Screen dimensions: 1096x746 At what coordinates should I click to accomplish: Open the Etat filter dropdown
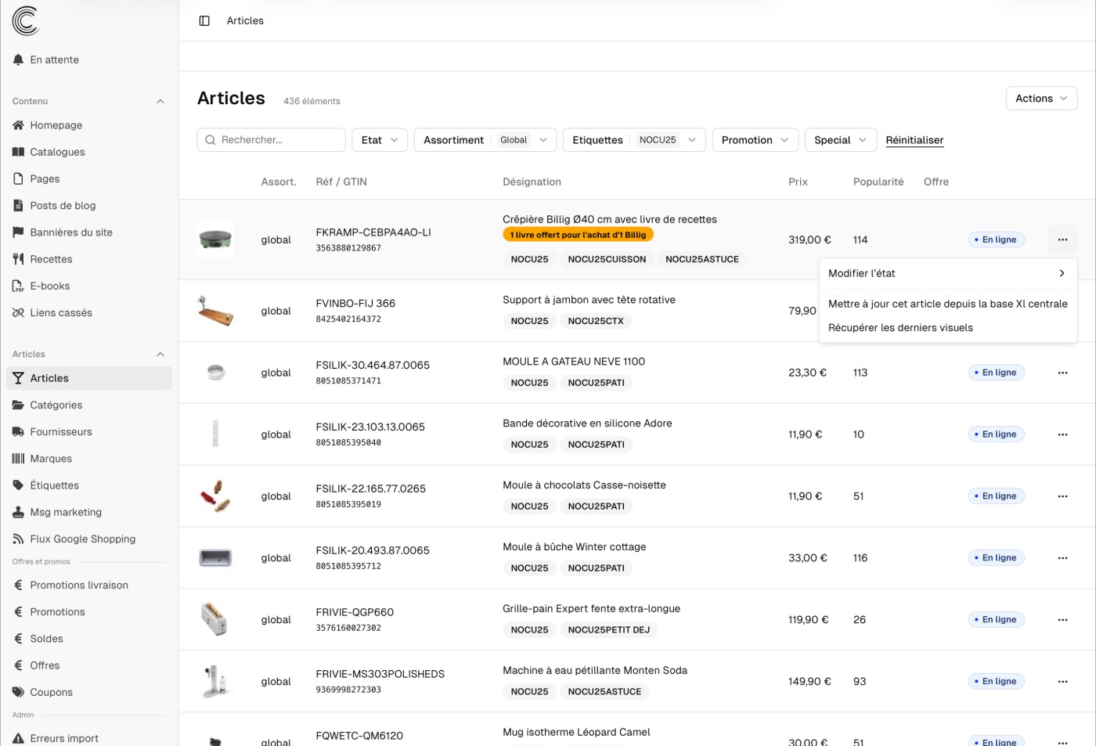tap(379, 139)
